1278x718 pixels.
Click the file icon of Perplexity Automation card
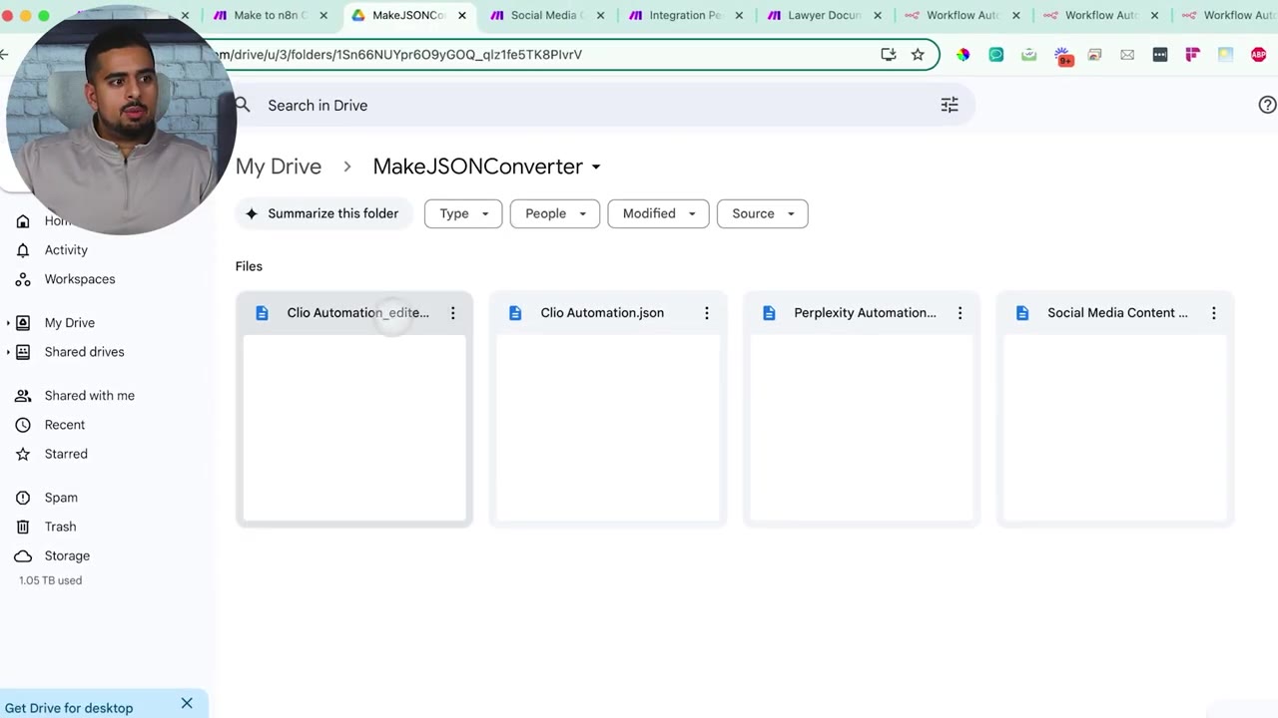point(769,313)
